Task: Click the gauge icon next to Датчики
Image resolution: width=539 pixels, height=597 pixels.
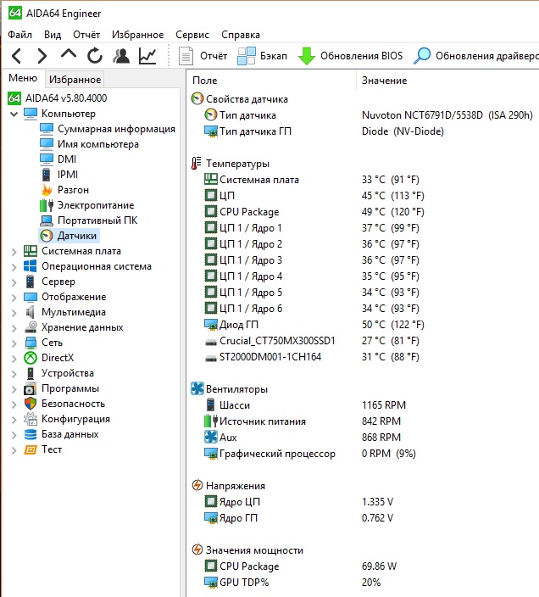Action: click(47, 236)
